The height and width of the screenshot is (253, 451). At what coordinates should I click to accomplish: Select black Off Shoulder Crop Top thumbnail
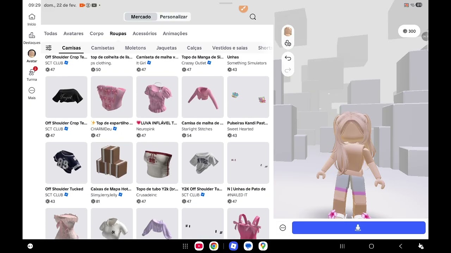tap(66, 97)
